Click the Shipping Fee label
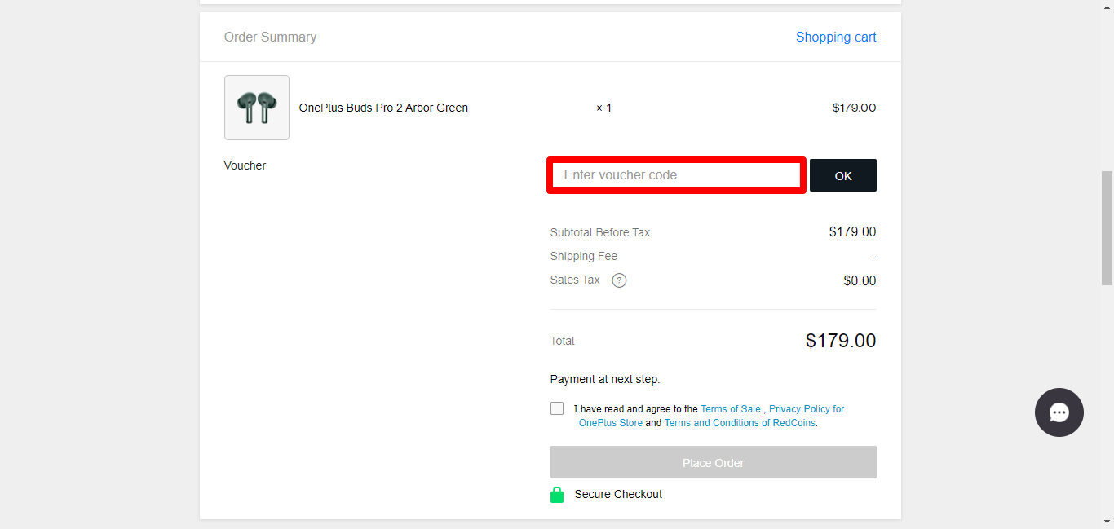The image size is (1114, 529). click(x=584, y=256)
